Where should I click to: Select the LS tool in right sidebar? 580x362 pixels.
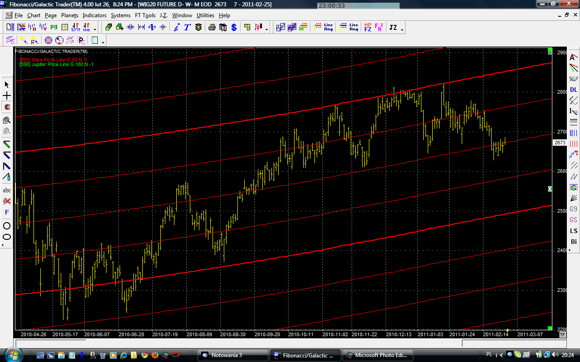coord(574,231)
